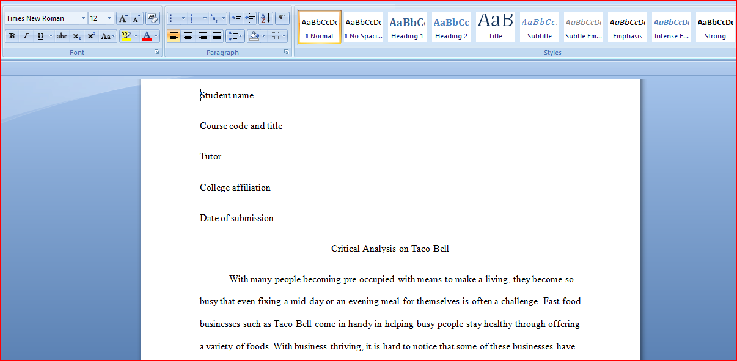Open multilevel list menu
Screen dimensions: 737x361
pos(218,18)
